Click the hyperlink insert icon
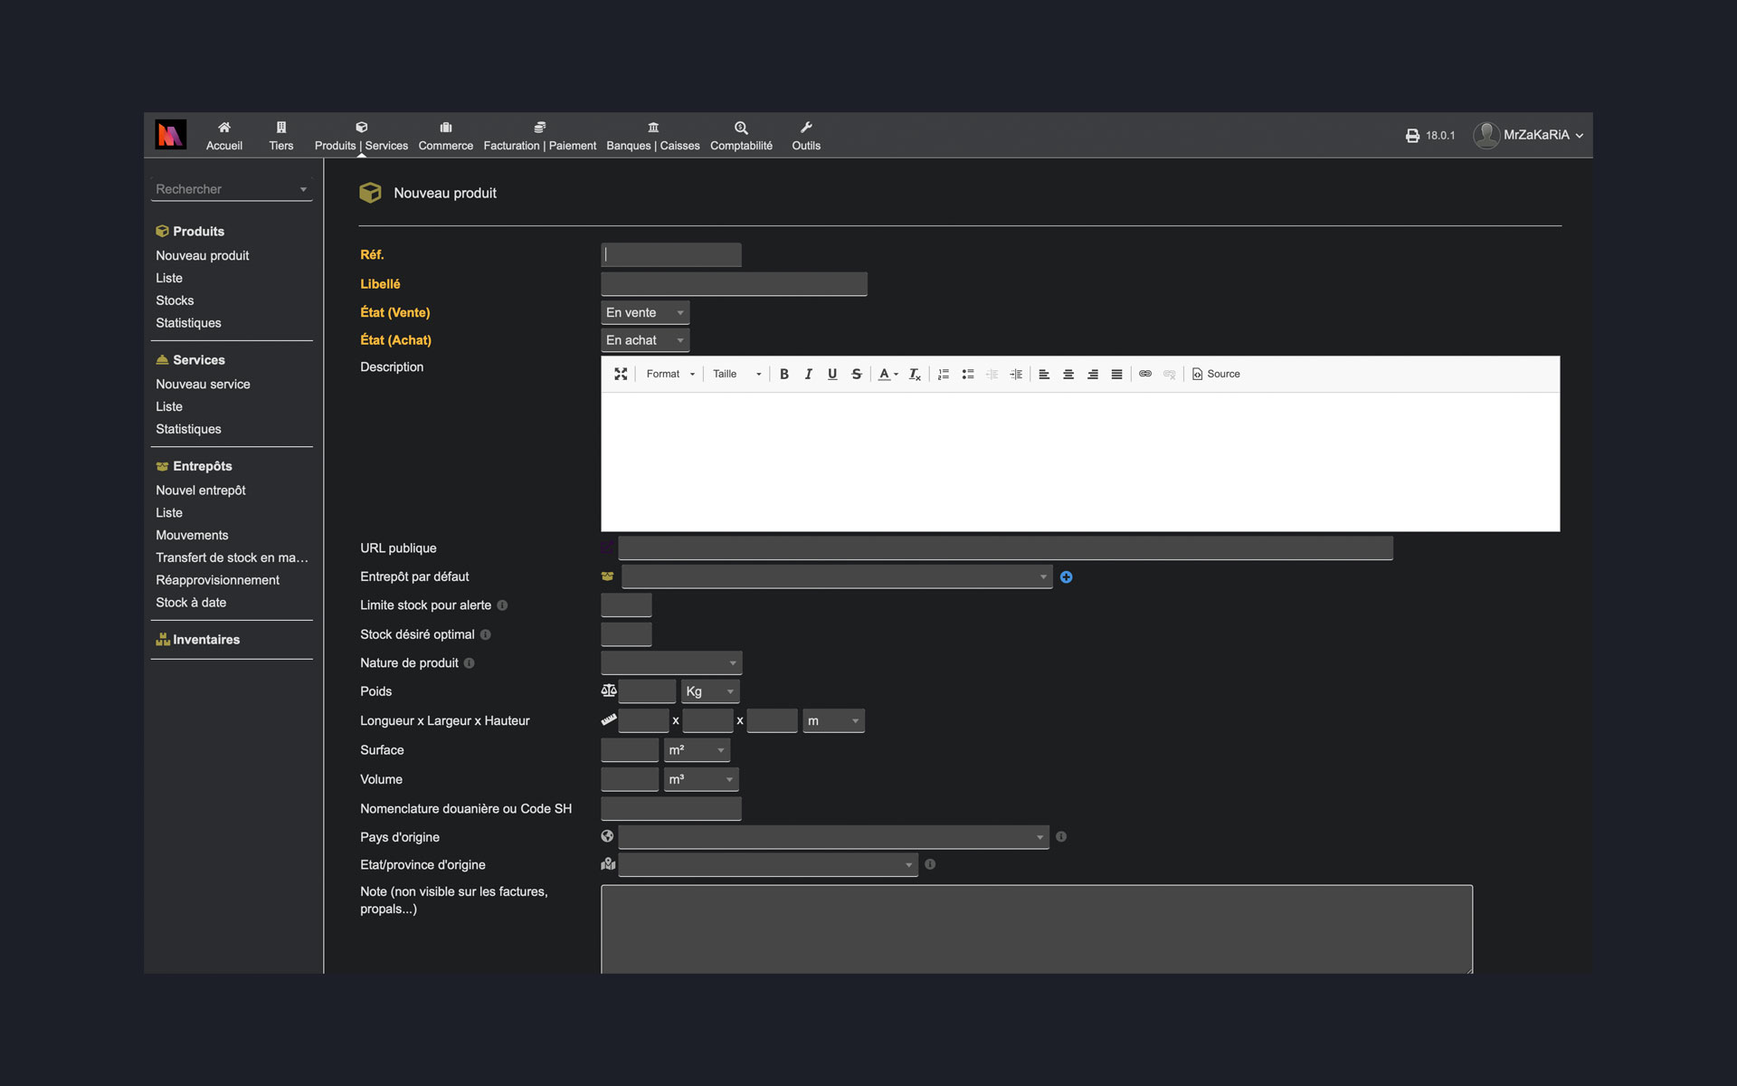Viewport: 1737px width, 1086px height. click(x=1144, y=373)
